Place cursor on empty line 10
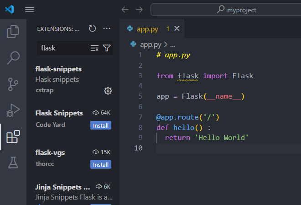 click(x=228, y=148)
